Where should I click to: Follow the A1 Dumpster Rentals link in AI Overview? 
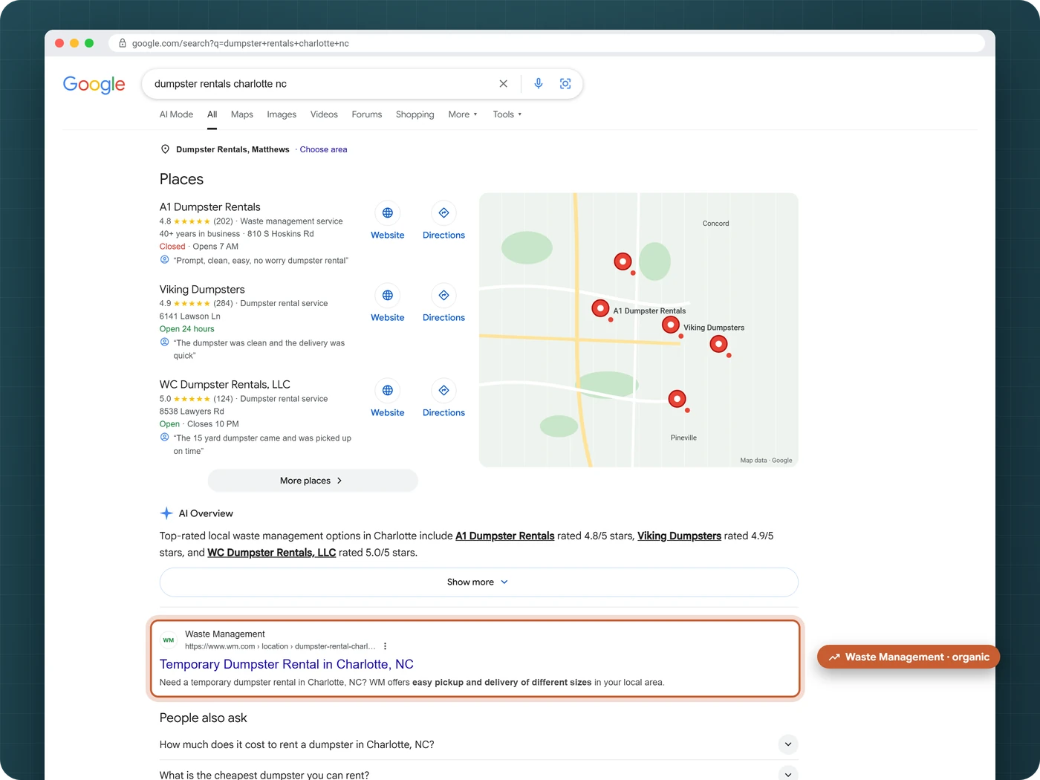[505, 536]
